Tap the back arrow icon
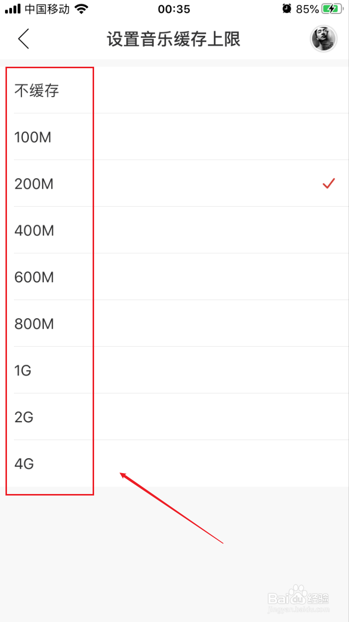The width and height of the screenshot is (349, 622). [x=23, y=39]
